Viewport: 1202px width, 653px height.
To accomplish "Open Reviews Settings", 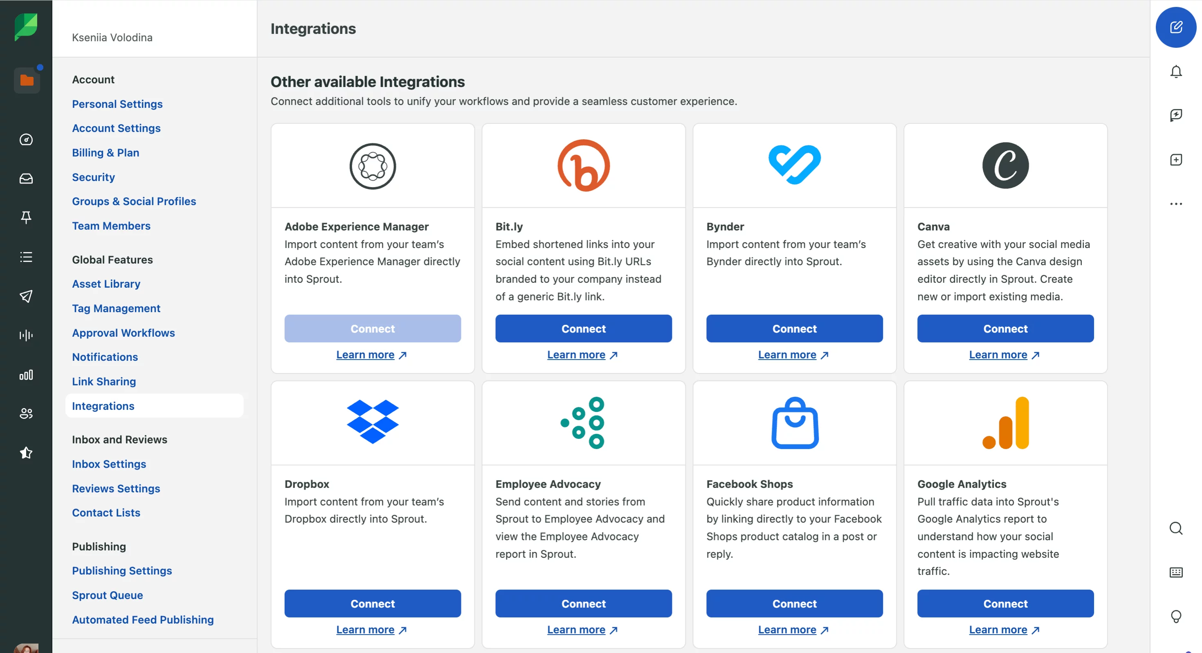I will click(x=116, y=488).
